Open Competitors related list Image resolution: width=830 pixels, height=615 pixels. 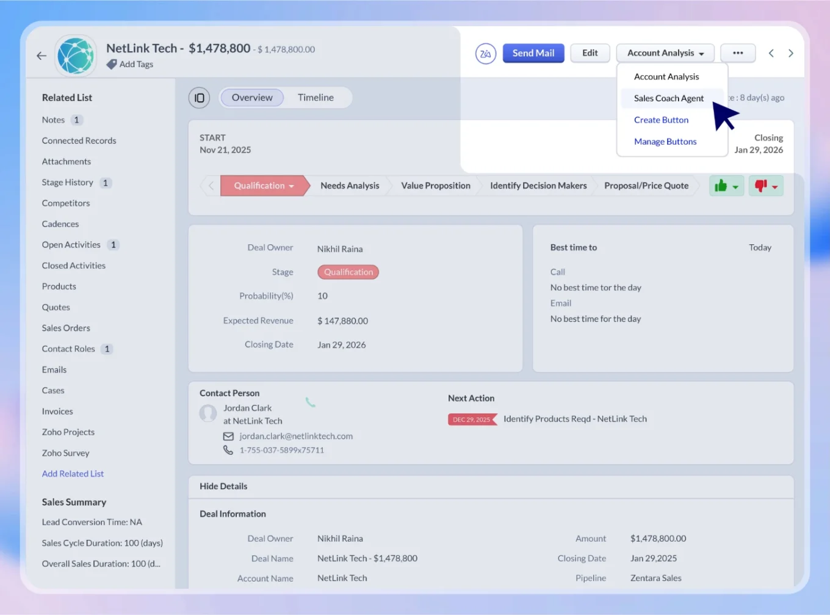click(65, 203)
